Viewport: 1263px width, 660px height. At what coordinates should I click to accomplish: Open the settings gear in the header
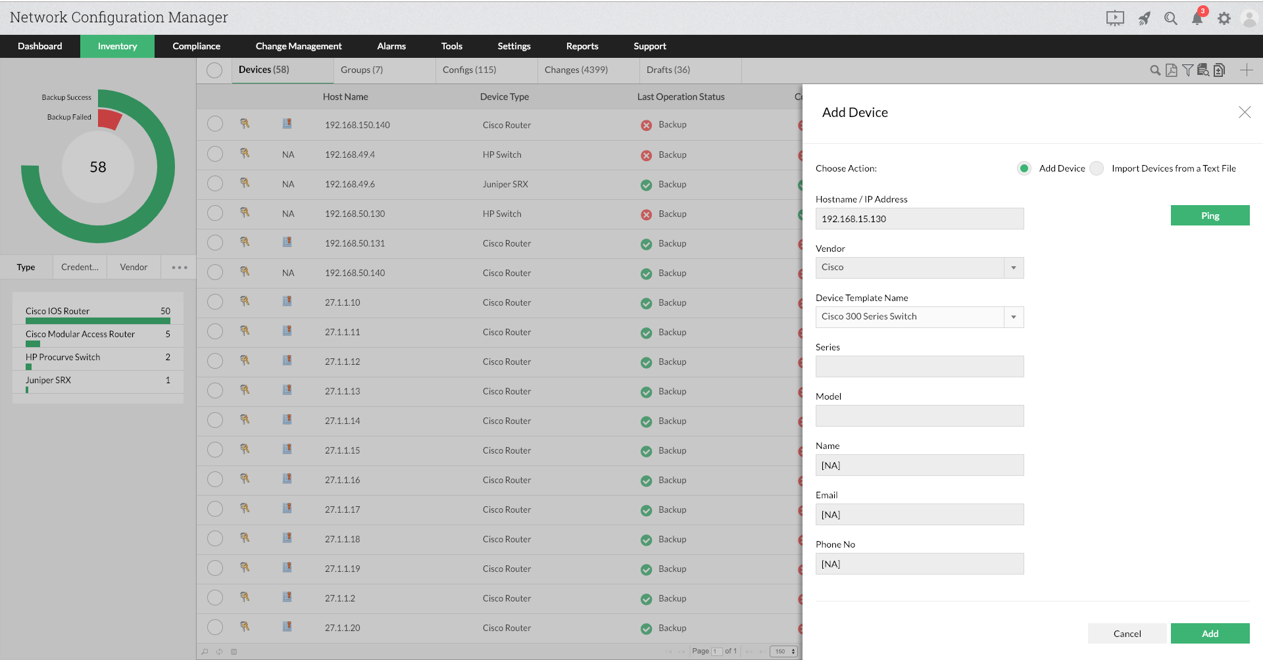1224,18
